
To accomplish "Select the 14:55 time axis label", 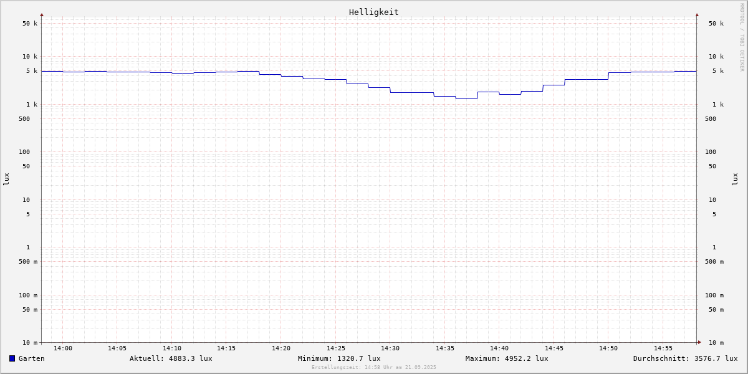I will click(x=663, y=348).
